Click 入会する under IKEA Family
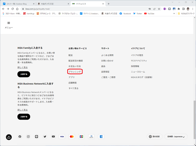 (24, 74)
